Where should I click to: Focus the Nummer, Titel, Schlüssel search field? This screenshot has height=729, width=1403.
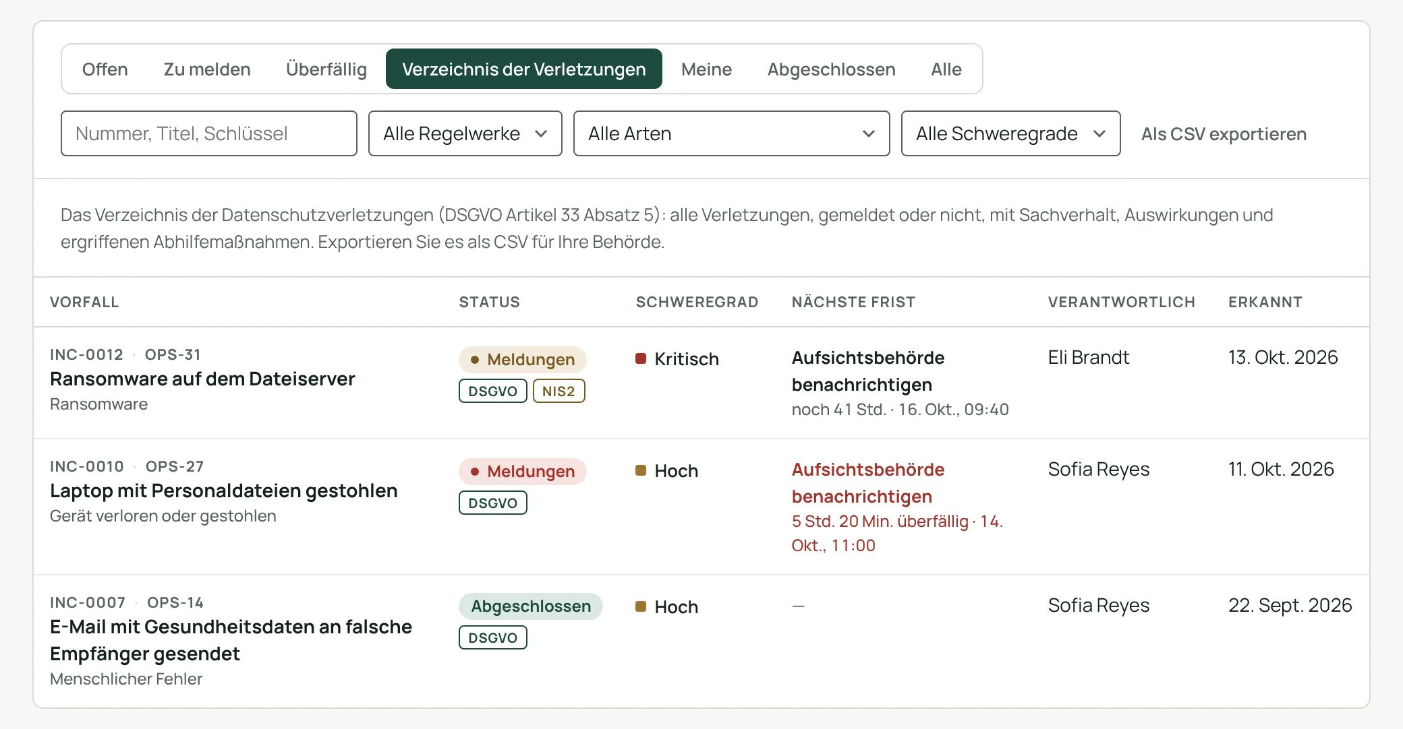point(209,133)
